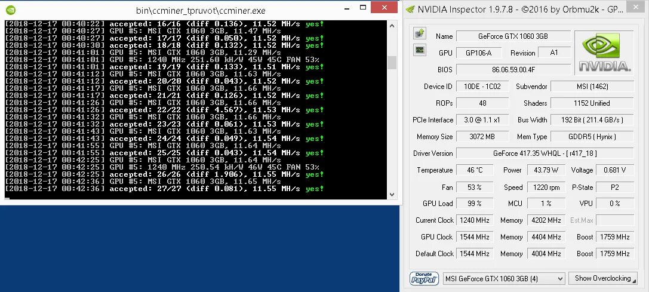Click the Mem Type field GDDR5 (Hynix)
This screenshot has width=649, height=292.
592,136
